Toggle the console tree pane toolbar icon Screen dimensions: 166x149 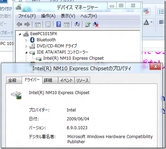click(x=38, y=24)
